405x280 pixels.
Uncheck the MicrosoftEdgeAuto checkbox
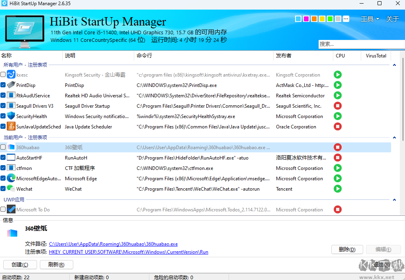click(3, 178)
